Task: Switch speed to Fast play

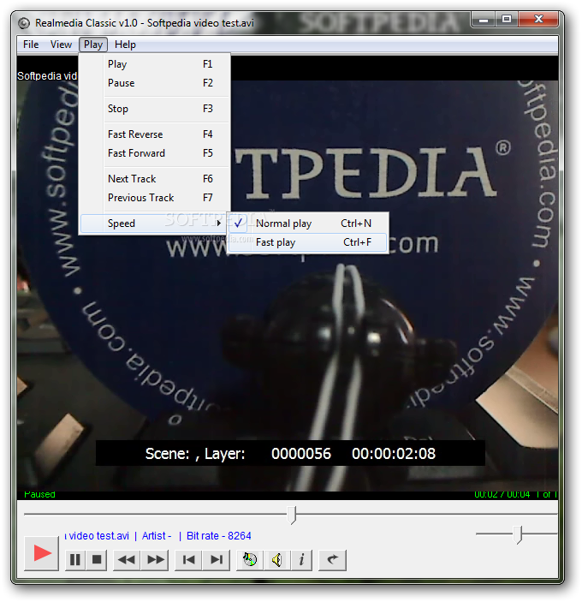Action: (307, 242)
